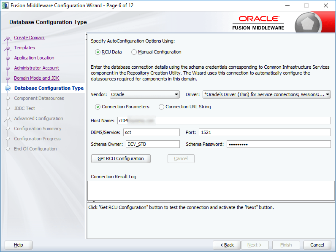Go to the Application Location step
The width and height of the screenshot is (336, 252).
pos(34,58)
